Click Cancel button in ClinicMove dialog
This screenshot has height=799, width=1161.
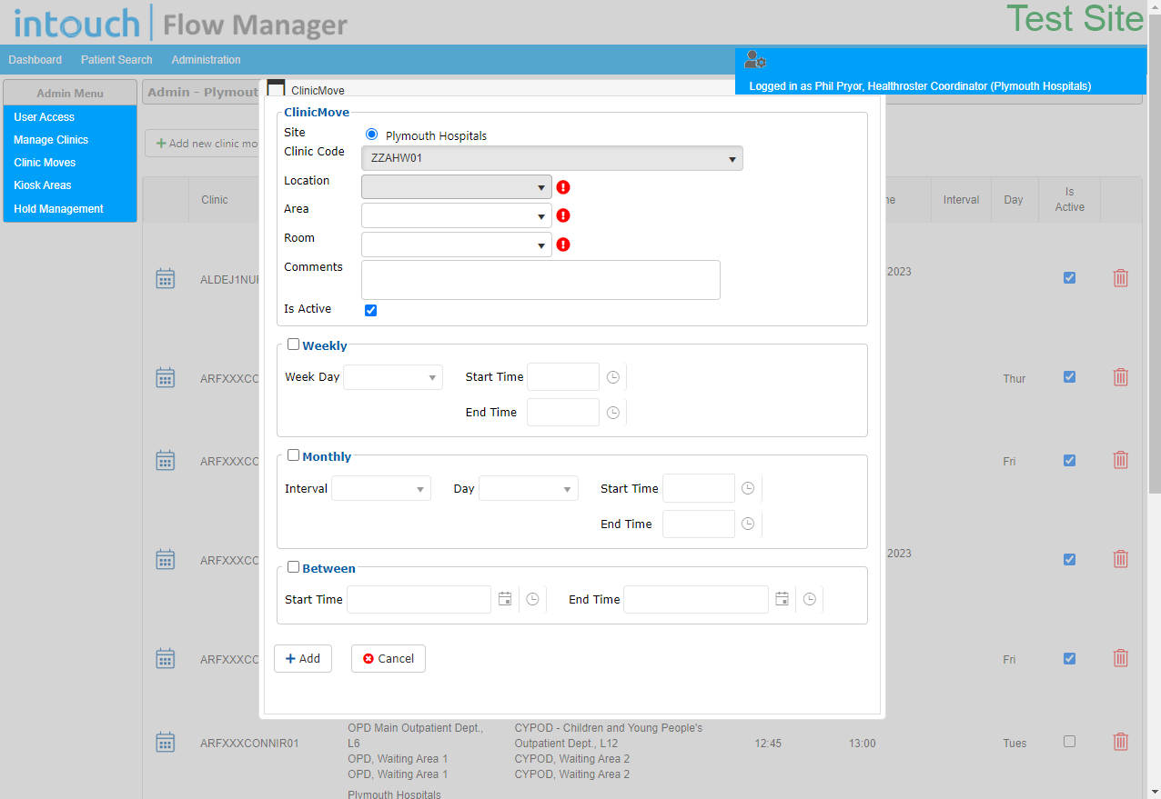pos(389,658)
